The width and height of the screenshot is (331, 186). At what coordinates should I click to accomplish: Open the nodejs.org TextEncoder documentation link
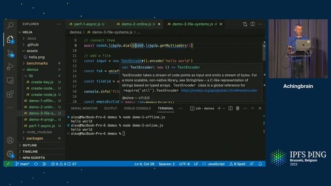coord(219,90)
